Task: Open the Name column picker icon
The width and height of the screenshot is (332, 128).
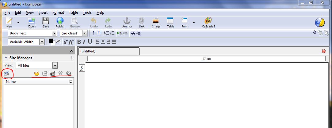Action: point(71,82)
